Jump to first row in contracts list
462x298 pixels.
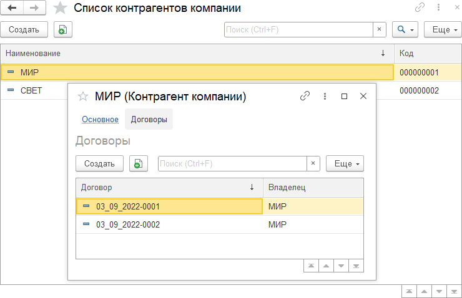(x=311, y=266)
